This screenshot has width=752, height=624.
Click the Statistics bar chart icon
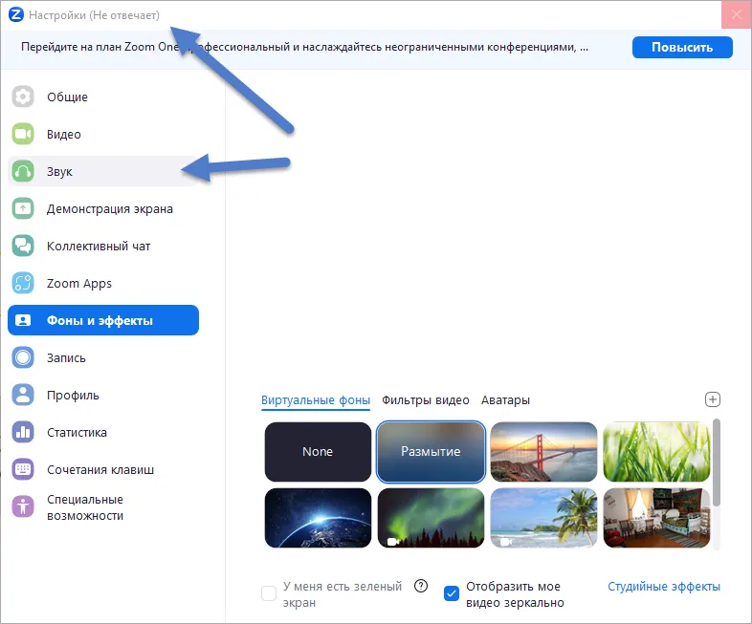[23, 433]
